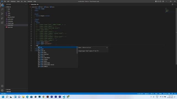
Task: Click the form breadcrumb
Action: [x=52, y=7]
